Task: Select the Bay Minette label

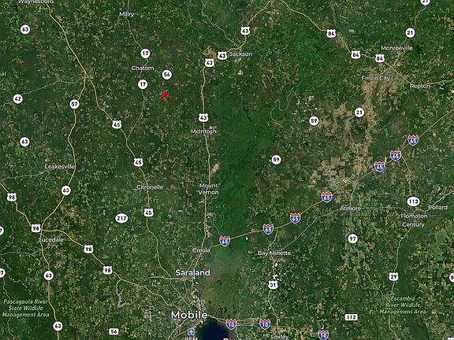Action: click(x=274, y=253)
